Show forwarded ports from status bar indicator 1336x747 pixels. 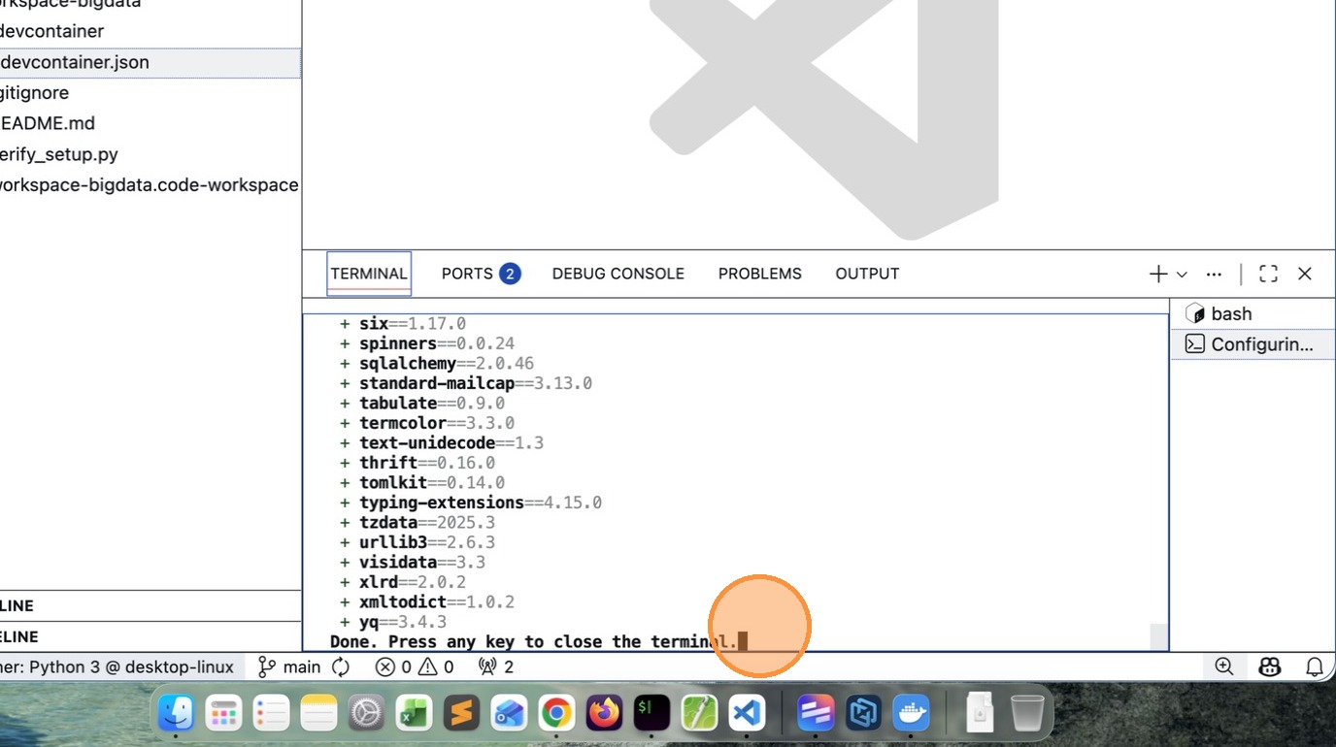(x=496, y=667)
